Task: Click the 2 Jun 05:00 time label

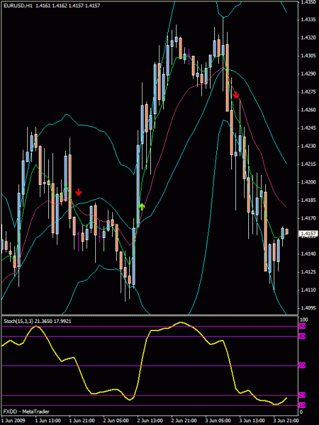Action: pyautogui.click(x=116, y=421)
